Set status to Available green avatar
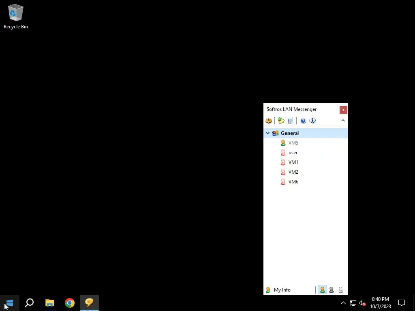 pos(322,290)
